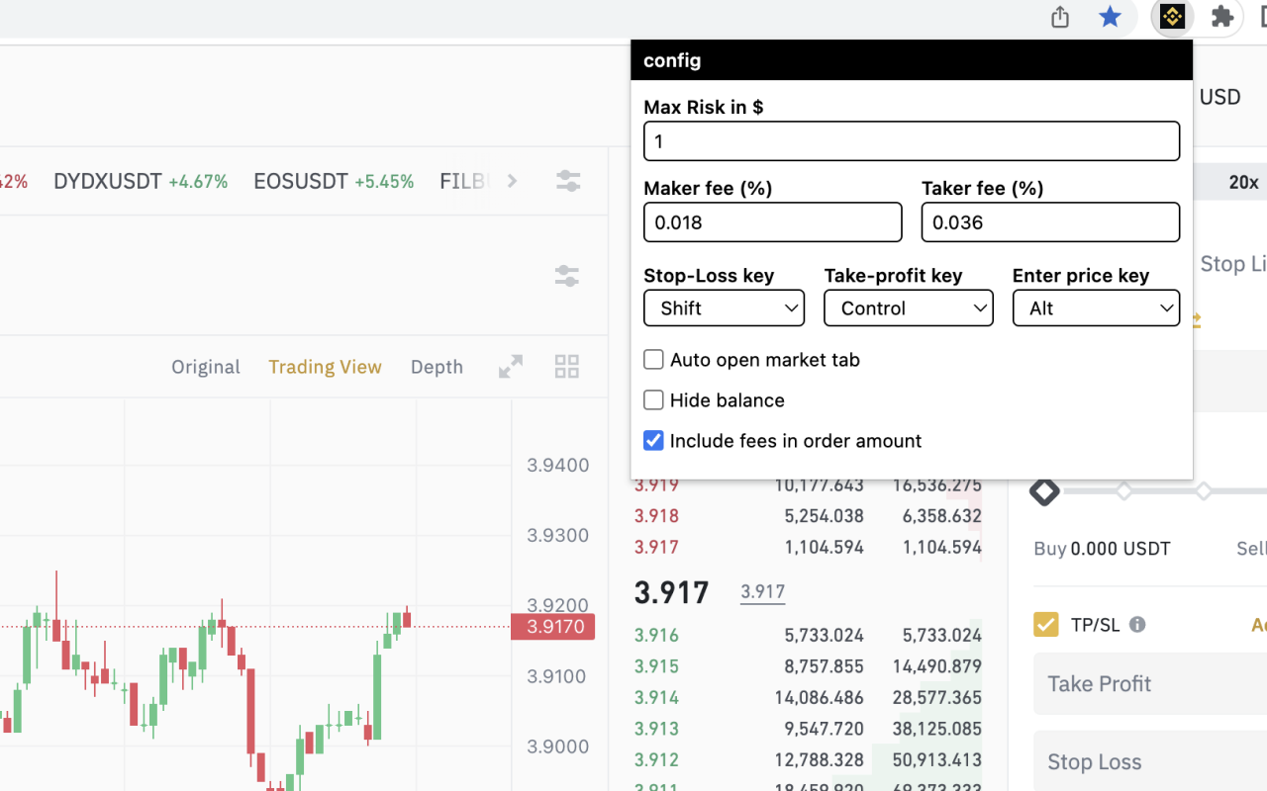Uncheck Include fees in order amount

coord(653,440)
